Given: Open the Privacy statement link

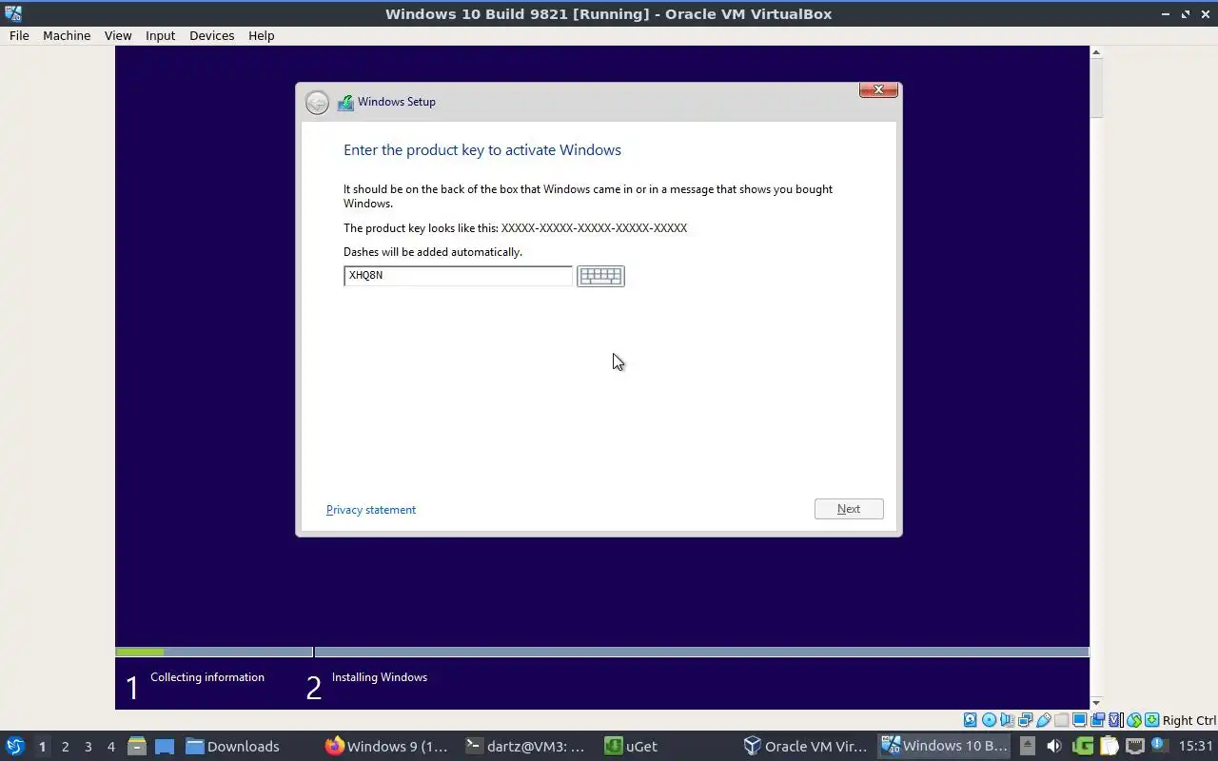Looking at the screenshot, I should coord(371,510).
